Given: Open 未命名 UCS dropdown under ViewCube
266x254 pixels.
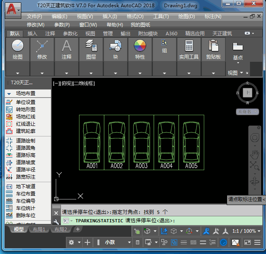Looking at the screenshot, I should point(247,112).
